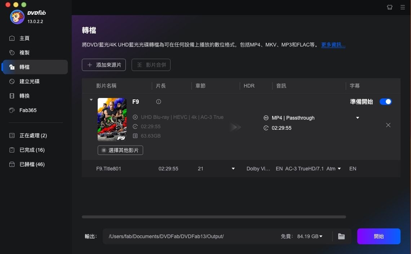The image size is (411, 254).
Task: Click the HDR column header
Action: [249, 86]
